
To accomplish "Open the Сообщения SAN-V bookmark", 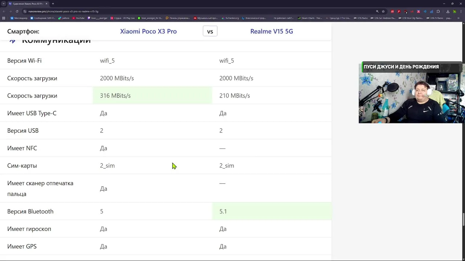I will (43, 18).
